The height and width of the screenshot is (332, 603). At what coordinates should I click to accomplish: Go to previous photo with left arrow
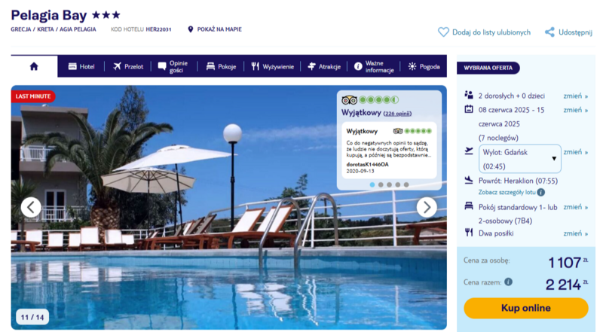(31, 208)
